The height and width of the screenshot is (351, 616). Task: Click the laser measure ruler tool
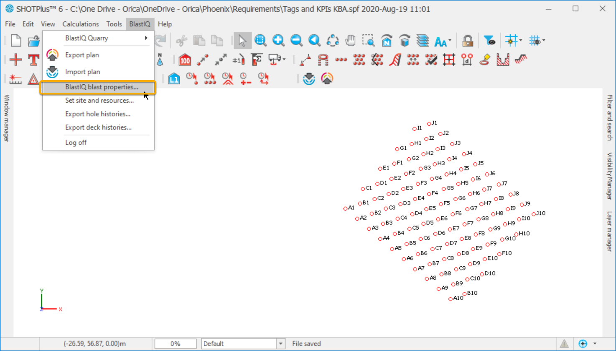(15, 78)
